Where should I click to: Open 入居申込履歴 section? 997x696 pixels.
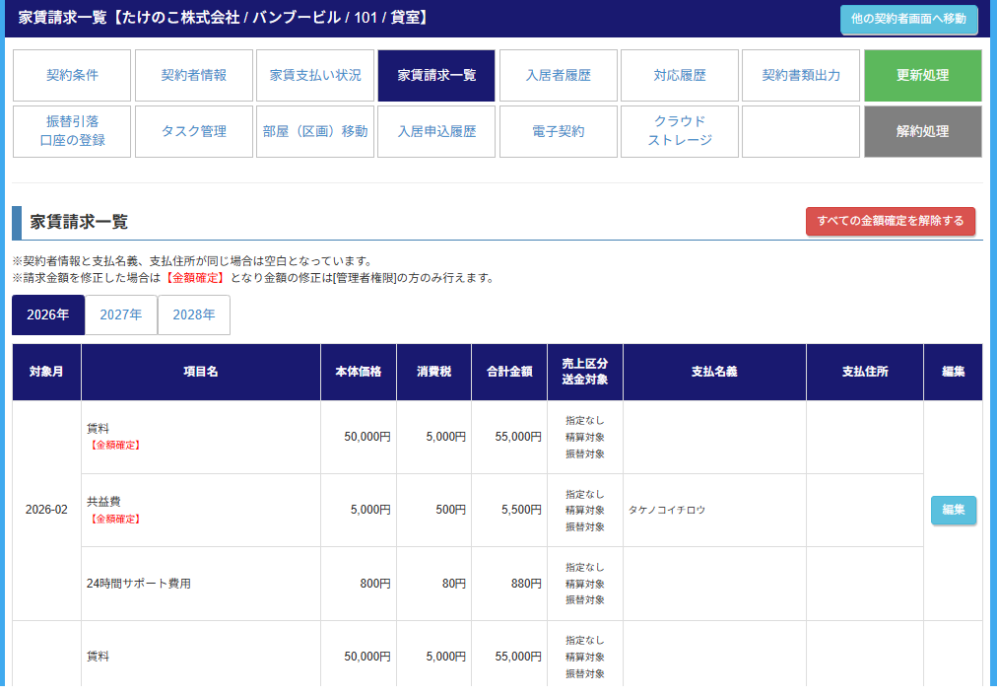pyautogui.click(x=437, y=131)
